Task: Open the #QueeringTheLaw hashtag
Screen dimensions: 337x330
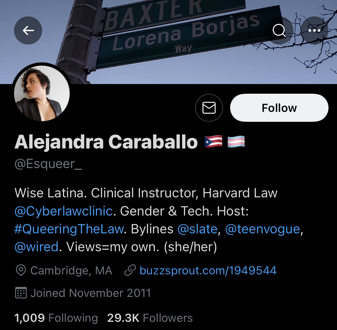Action: [x=69, y=229]
